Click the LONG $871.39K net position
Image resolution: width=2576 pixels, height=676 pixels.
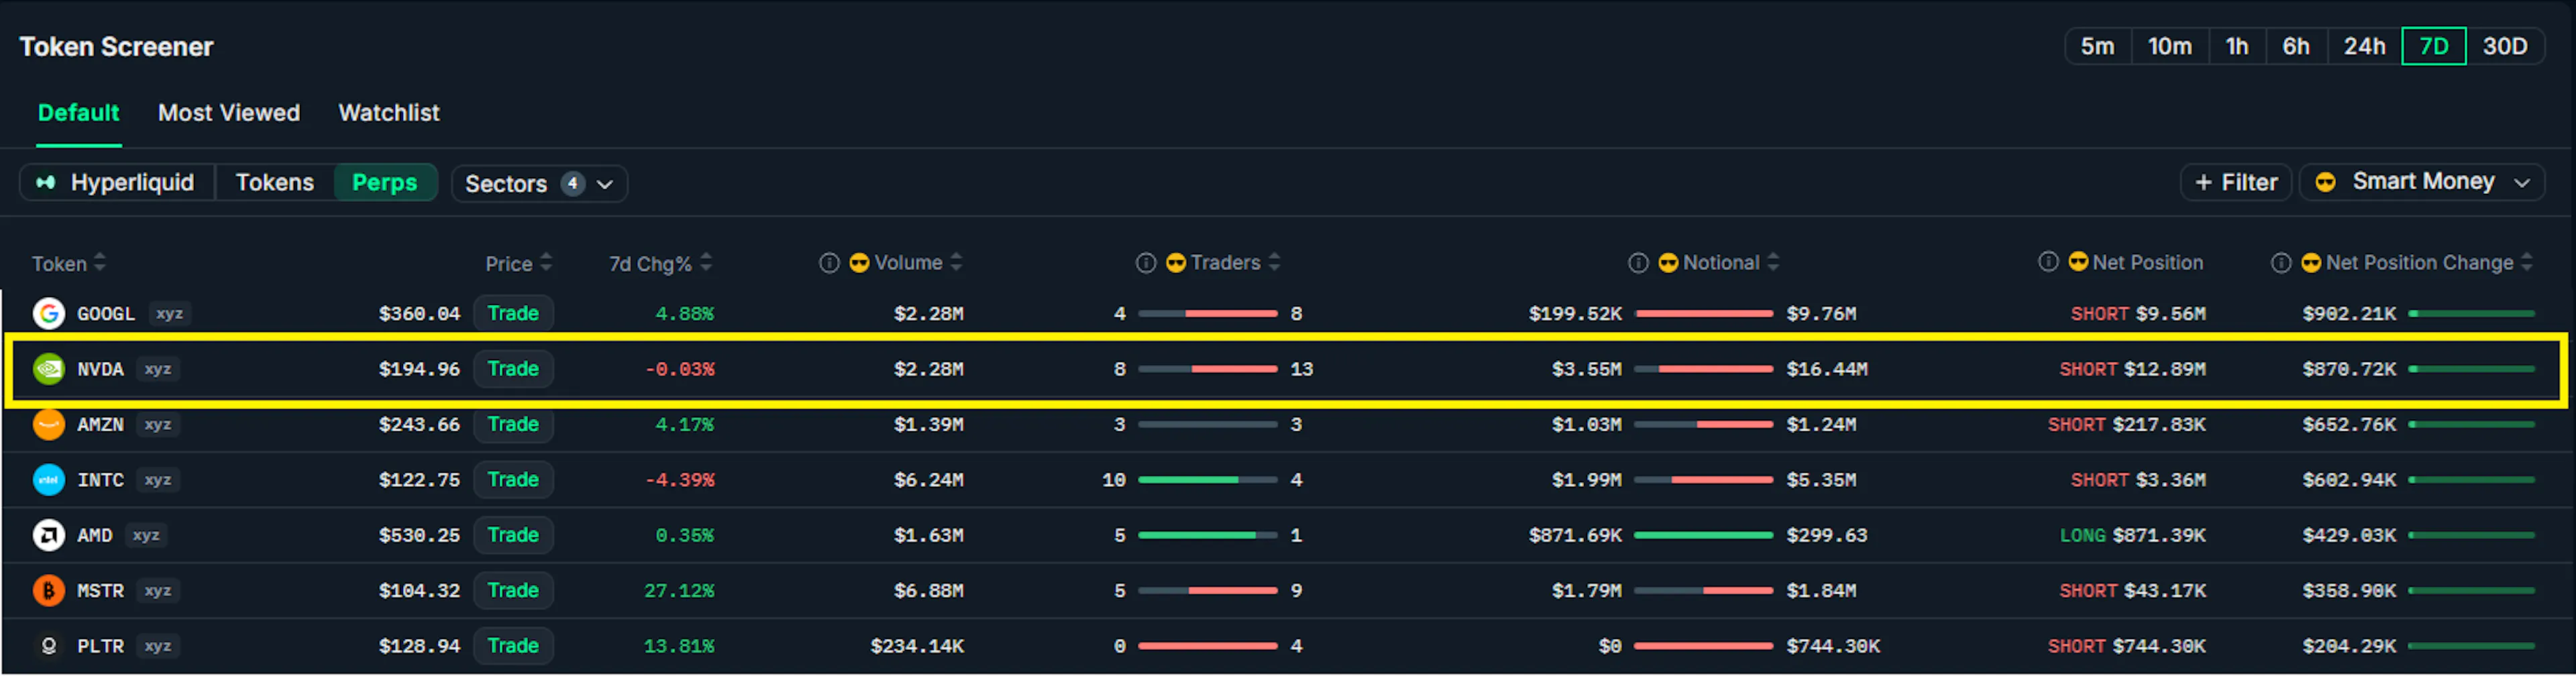pos(2132,535)
